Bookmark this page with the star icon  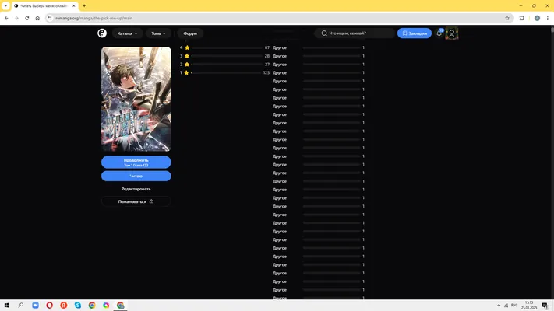tap(507, 19)
